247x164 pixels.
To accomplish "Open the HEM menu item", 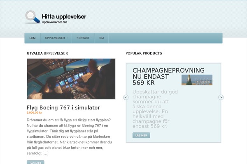I will [x=33, y=38].
